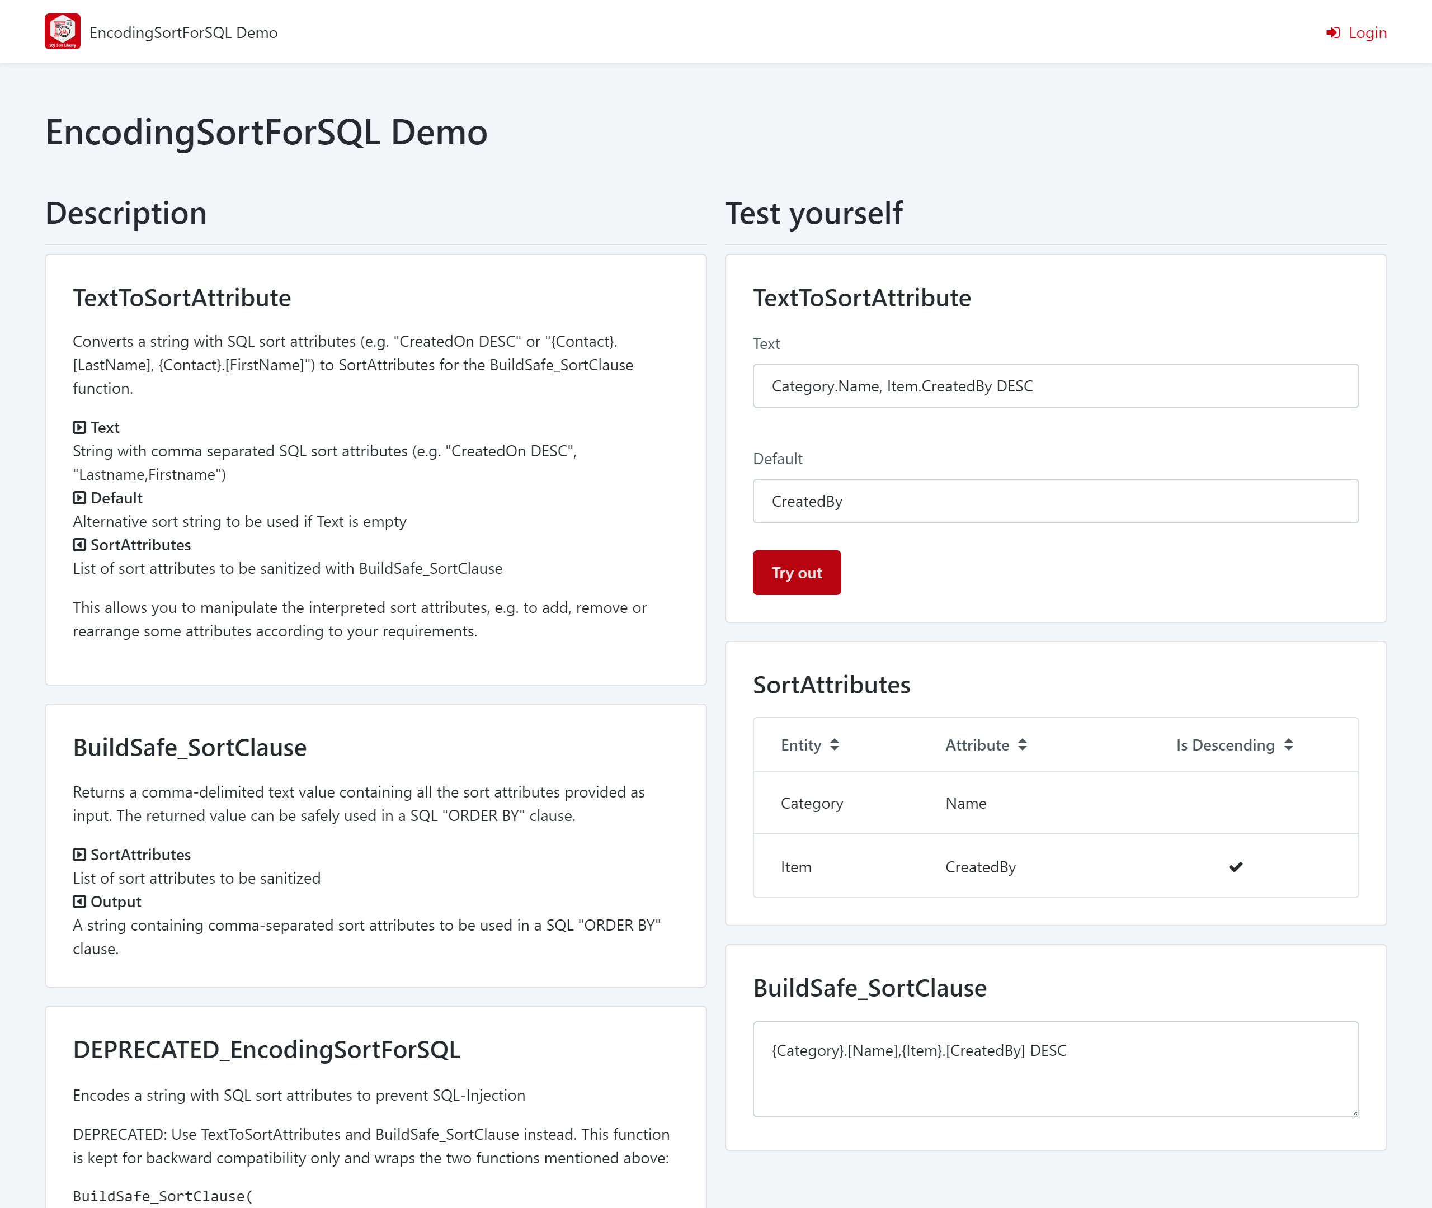
Task: Sort table by Attribute column arrows
Action: pyautogui.click(x=1022, y=745)
